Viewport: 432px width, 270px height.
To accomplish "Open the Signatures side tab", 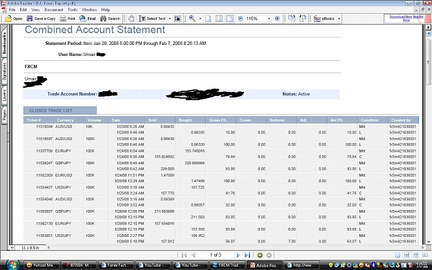I will tap(4, 71).
